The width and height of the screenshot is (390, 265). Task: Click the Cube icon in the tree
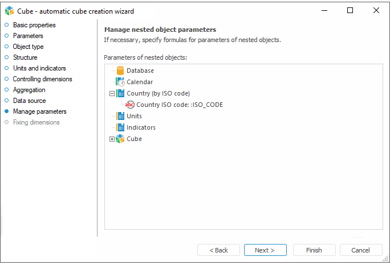[120, 139]
